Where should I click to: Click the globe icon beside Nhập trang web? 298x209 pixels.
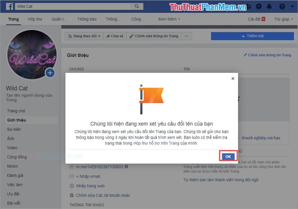pos(72,186)
